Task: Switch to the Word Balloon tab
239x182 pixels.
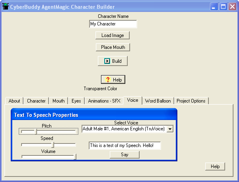Action: coord(158,101)
